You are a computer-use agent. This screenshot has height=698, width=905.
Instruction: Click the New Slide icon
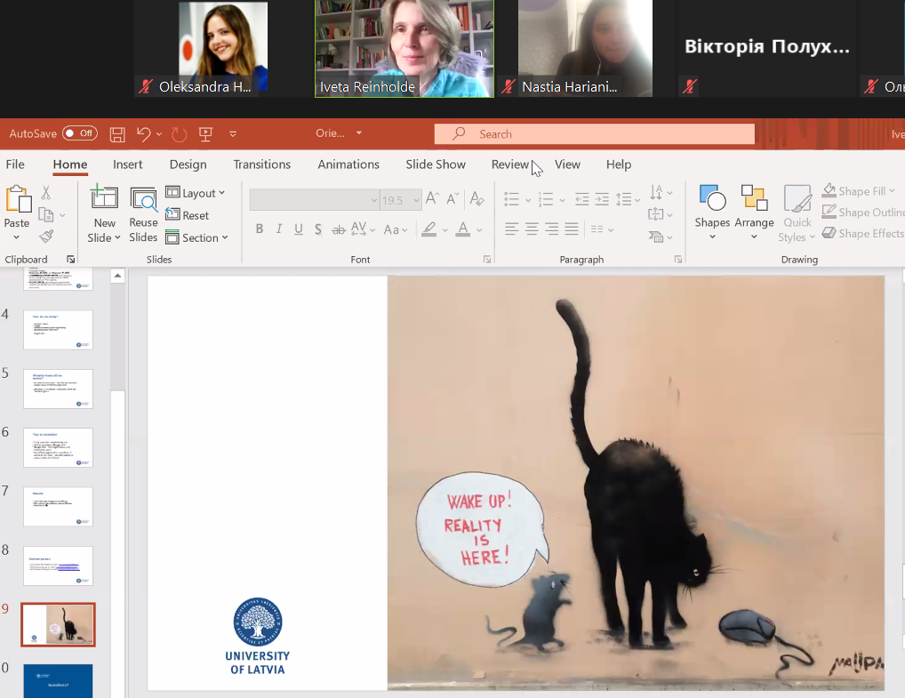click(x=104, y=198)
